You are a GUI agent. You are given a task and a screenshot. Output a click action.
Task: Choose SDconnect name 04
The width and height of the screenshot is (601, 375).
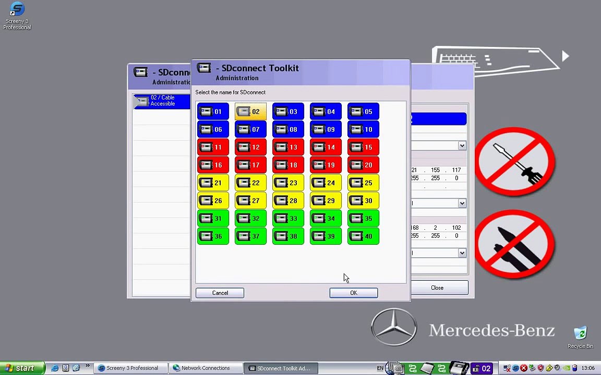[326, 111]
